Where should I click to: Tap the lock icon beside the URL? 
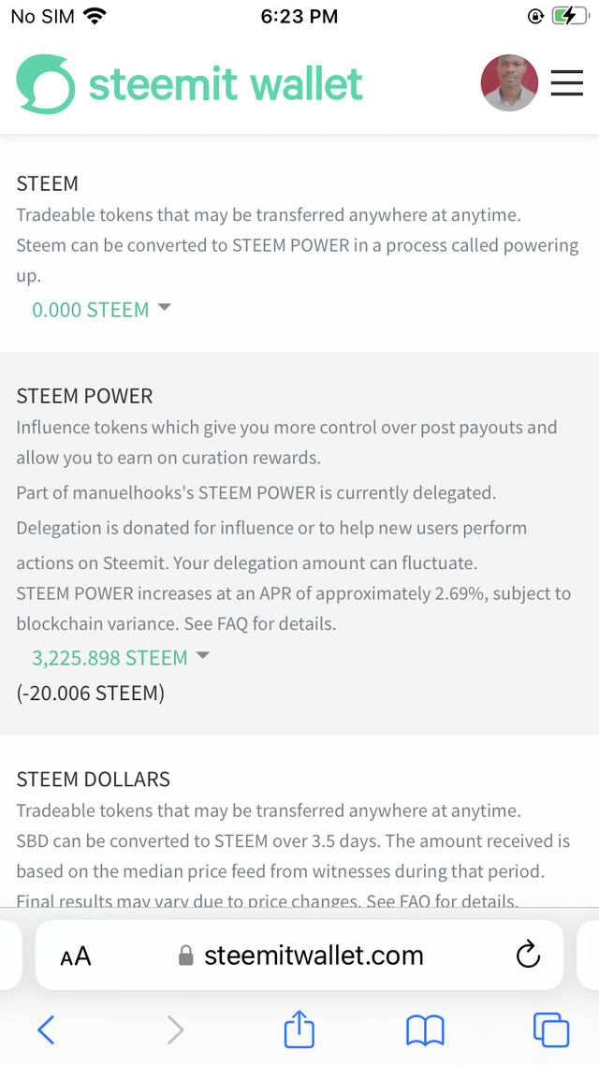tap(186, 956)
